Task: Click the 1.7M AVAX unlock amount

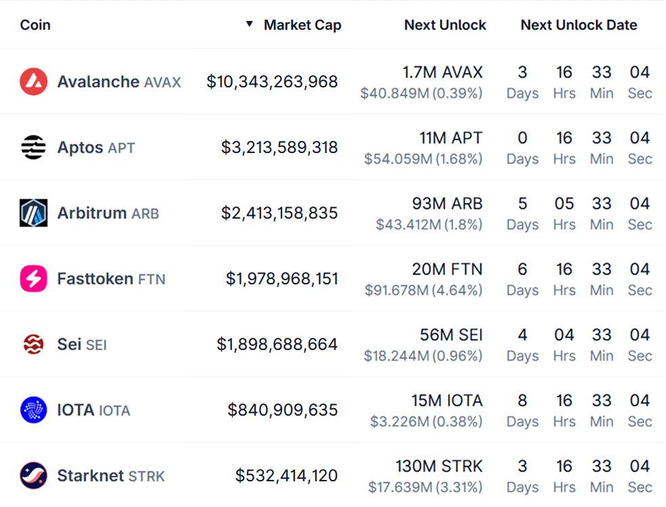Action: [443, 72]
